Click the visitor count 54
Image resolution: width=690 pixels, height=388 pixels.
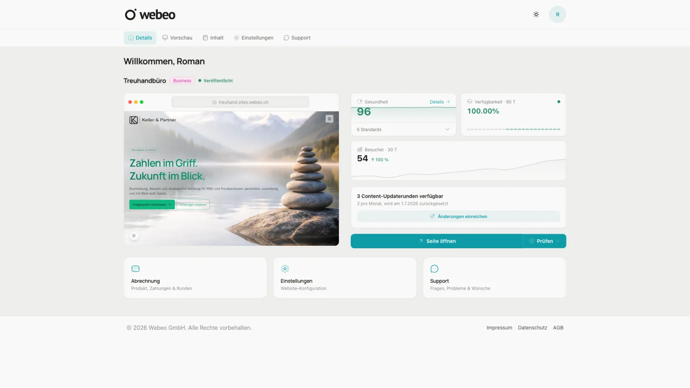click(x=363, y=159)
